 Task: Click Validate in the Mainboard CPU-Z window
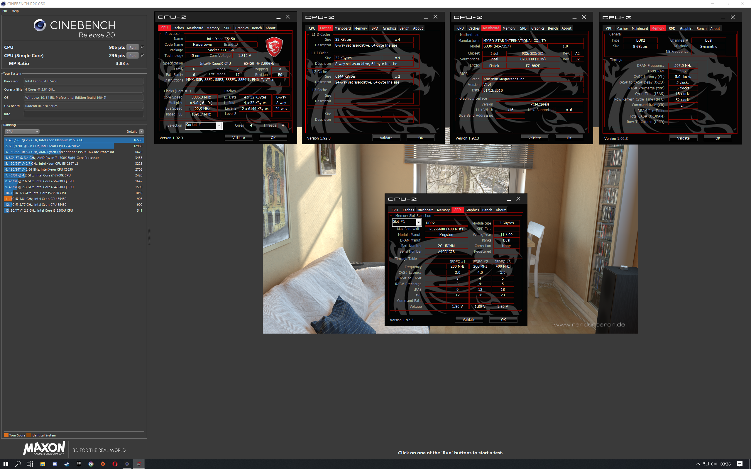(535, 138)
